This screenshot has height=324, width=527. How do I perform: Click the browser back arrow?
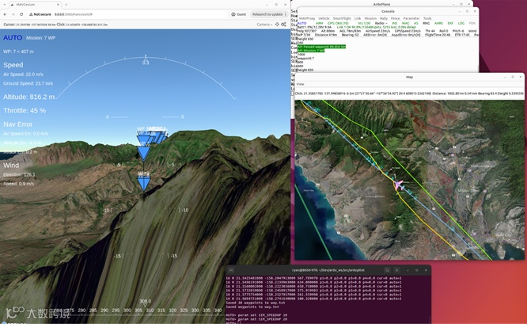pos(5,14)
